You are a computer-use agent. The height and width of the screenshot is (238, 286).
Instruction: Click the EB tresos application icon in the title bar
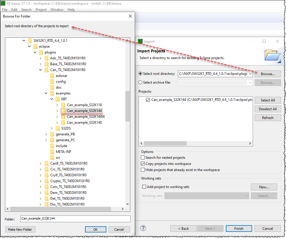tap(3, 4)
